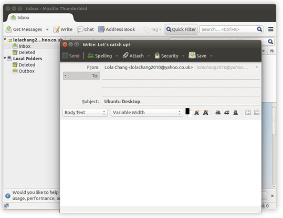This screenshot has height=218, width=283.
Task: Click the Send button in compose window
Action: click(x=71, y=56)
